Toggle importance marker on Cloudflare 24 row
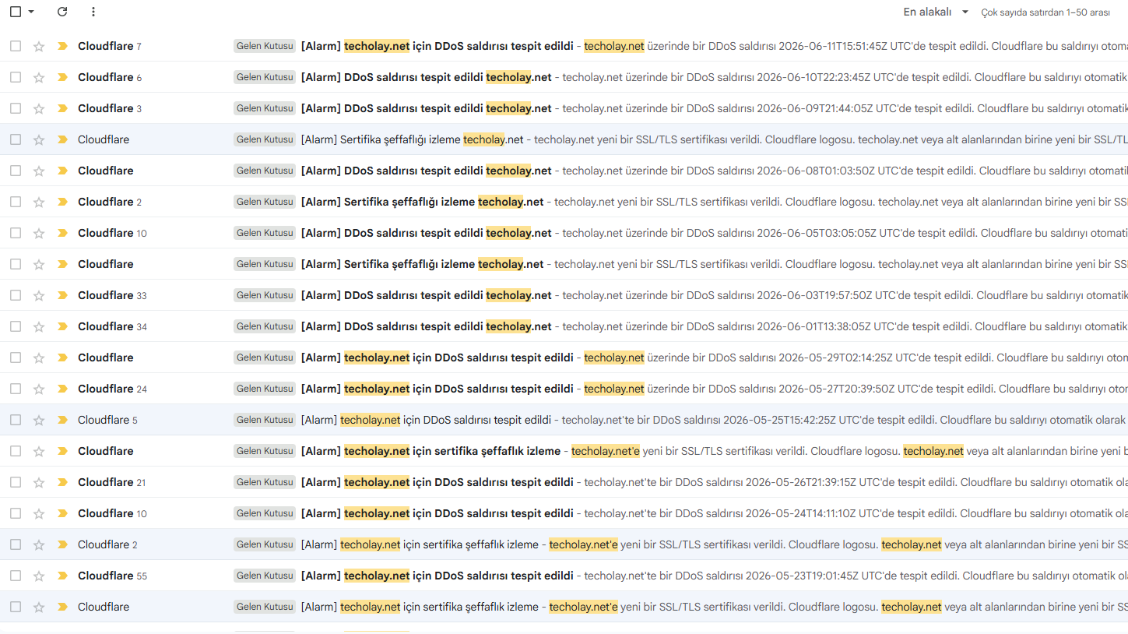 pos(62,389)
